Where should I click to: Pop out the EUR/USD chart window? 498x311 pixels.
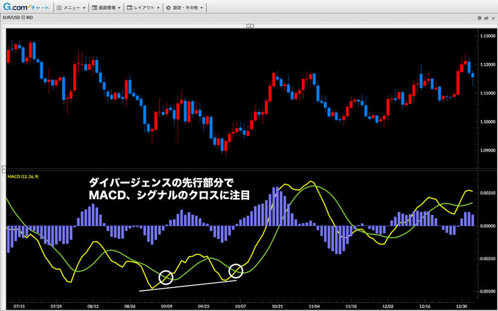486,18
